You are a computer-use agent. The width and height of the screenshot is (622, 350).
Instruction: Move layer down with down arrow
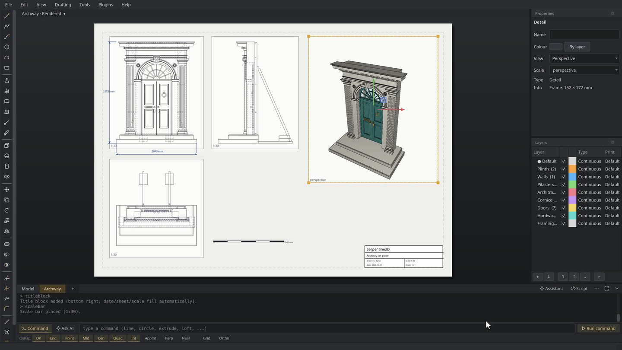[x=585, y=277]
